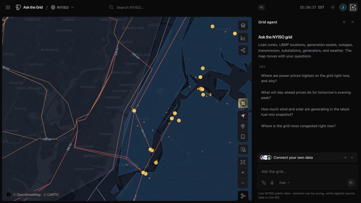This screenshot has width=361, height=203.
Task: Click the locate me arrow icon
Action: [243, 116]
